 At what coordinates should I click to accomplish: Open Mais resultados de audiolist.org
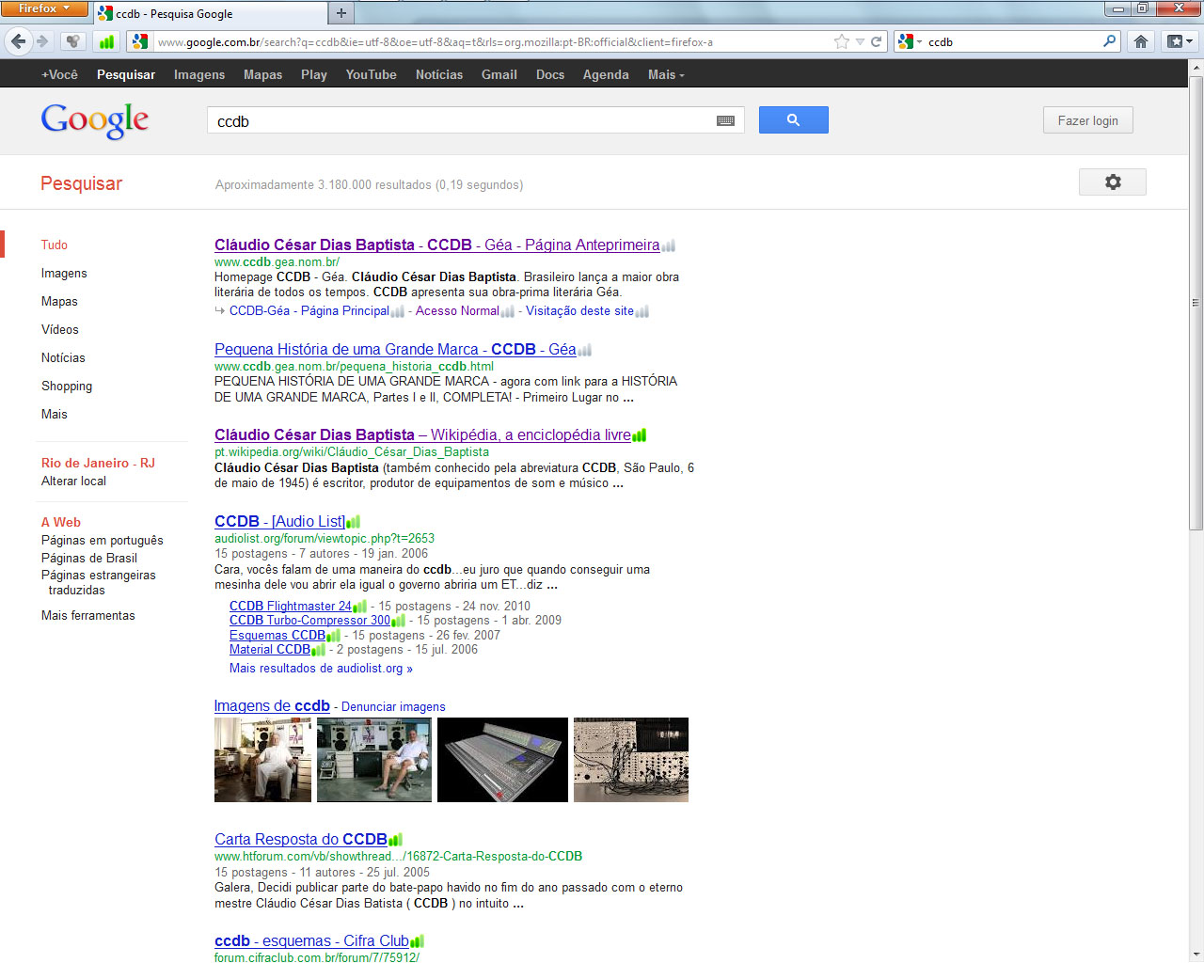321,668
